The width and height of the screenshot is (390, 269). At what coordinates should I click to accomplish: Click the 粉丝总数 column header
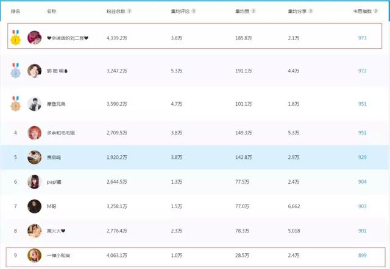pyautogui.click(x=116, y=12)
